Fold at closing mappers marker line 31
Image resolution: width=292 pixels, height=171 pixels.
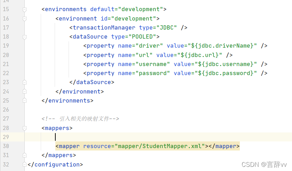[x=24, y=155]
